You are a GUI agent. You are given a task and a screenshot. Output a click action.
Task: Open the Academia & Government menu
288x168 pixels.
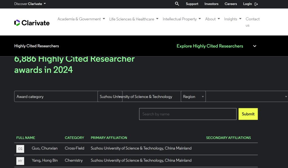81,19
